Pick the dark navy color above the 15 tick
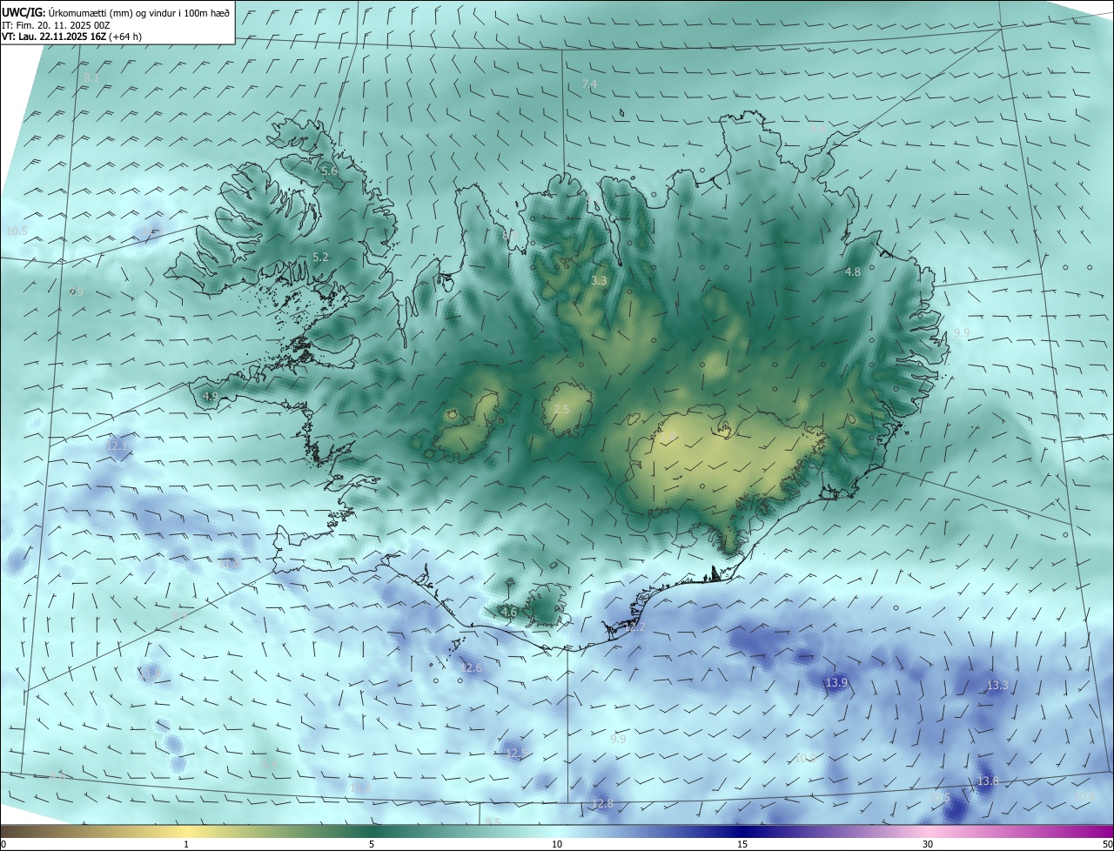The image size is (1114, 851). (742, 831)
